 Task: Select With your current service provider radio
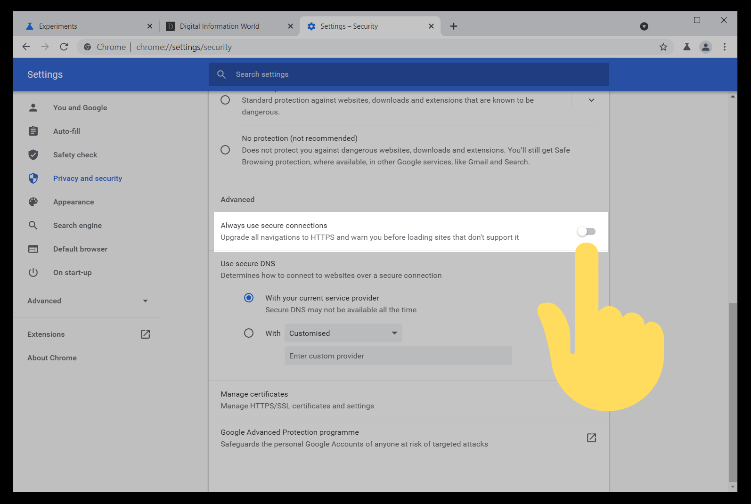pos(249,298)
